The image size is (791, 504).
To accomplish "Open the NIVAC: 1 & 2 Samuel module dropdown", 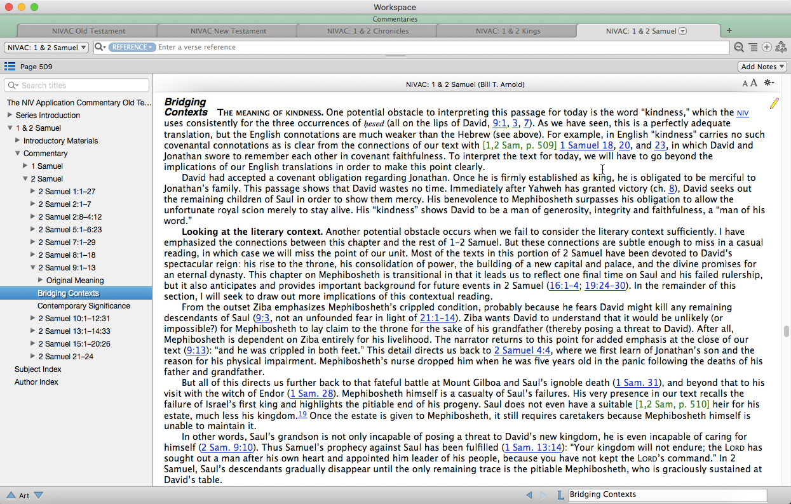I will pos(46,48).
